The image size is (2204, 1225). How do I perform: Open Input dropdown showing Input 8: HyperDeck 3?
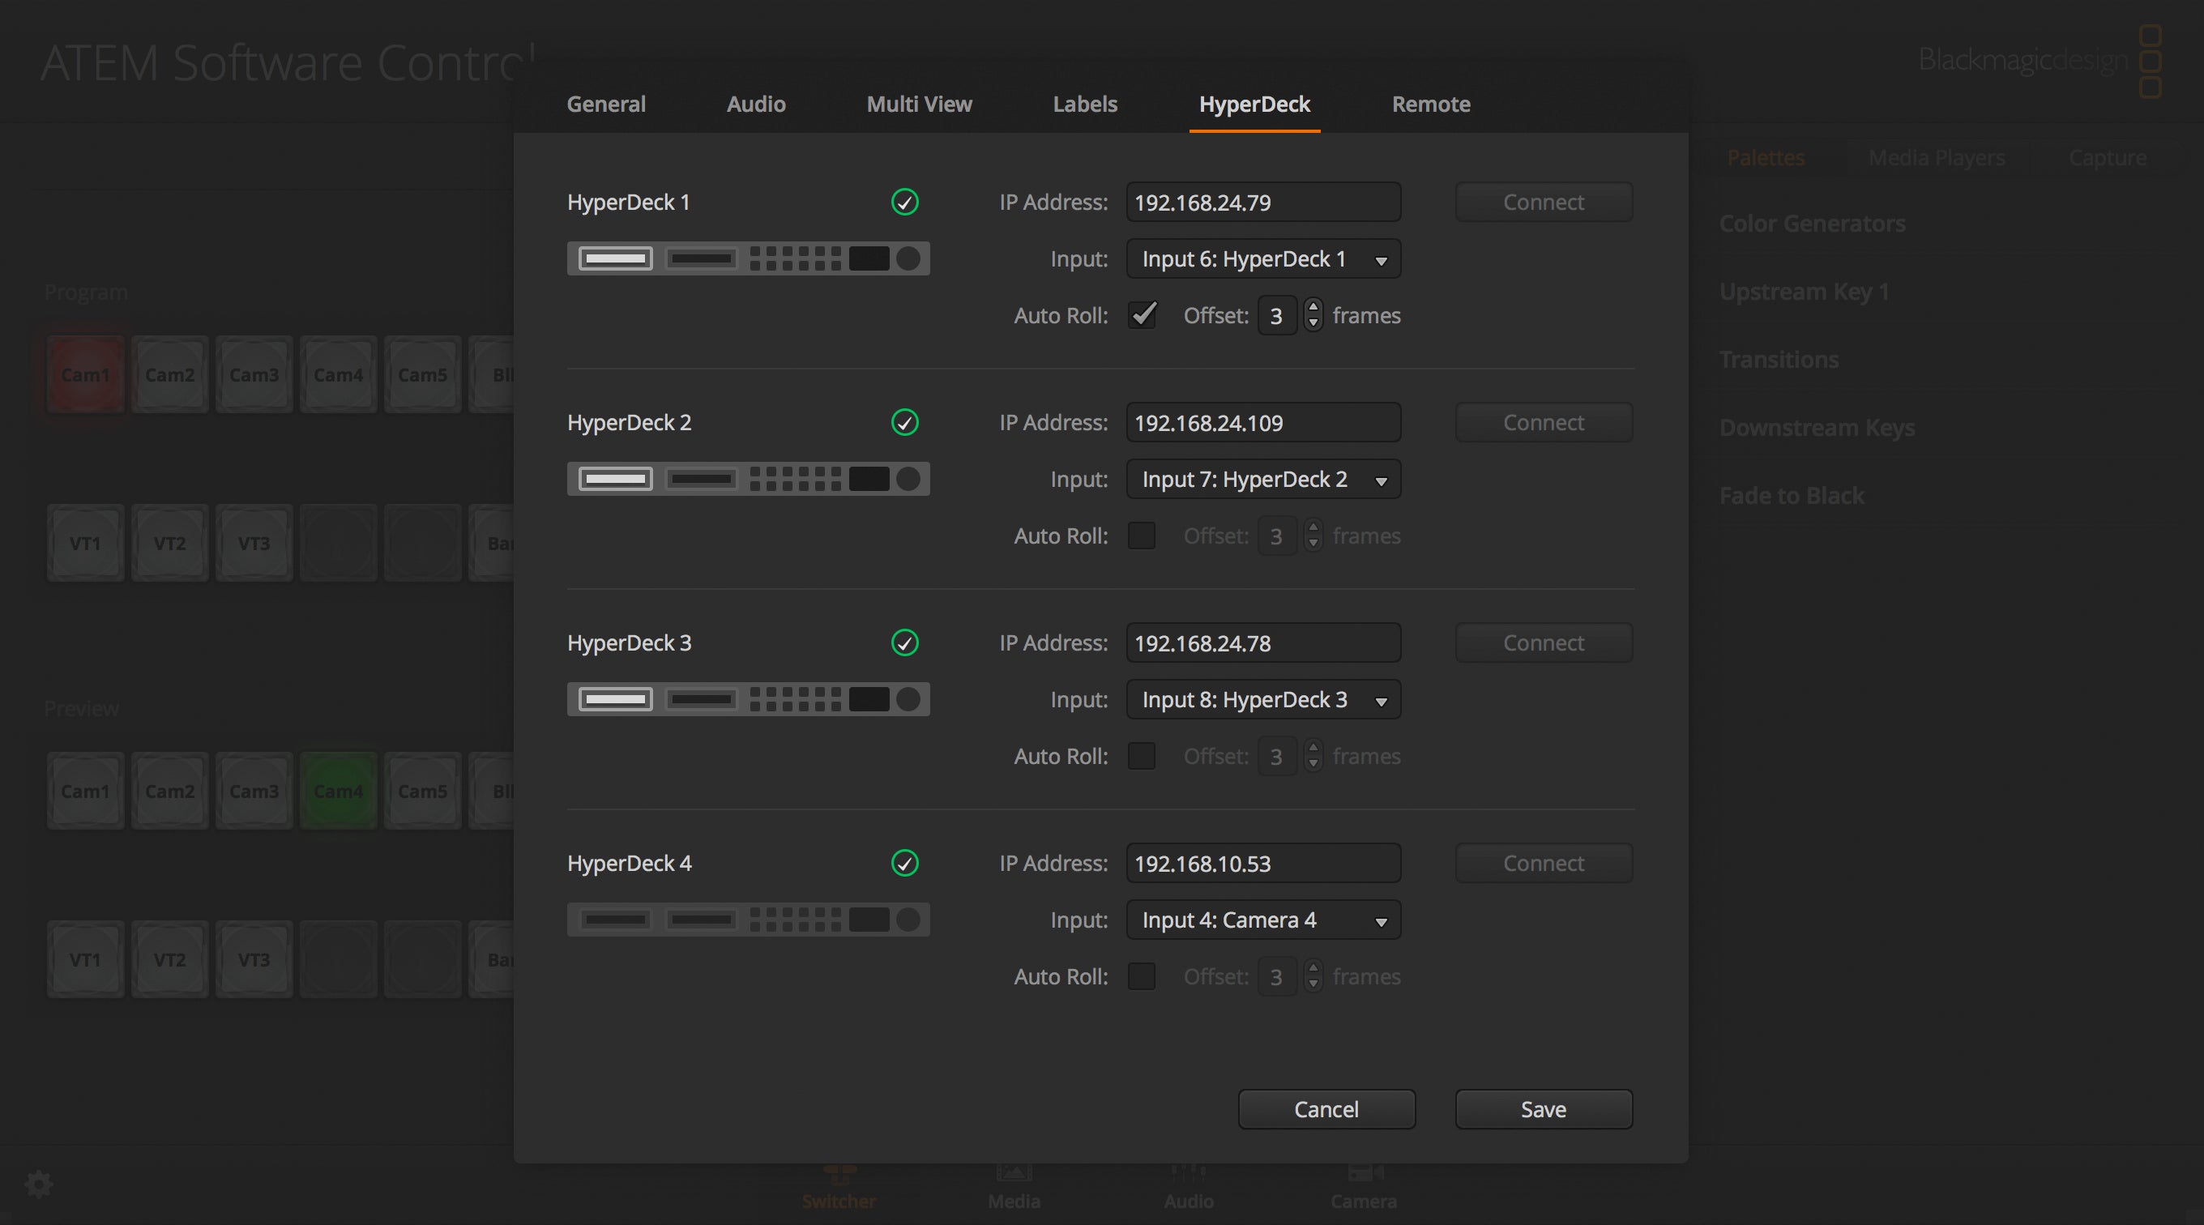[x=1263, y=699]
